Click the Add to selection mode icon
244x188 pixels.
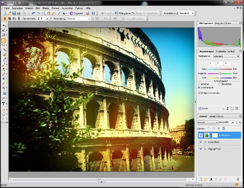[x=10, y=19]
